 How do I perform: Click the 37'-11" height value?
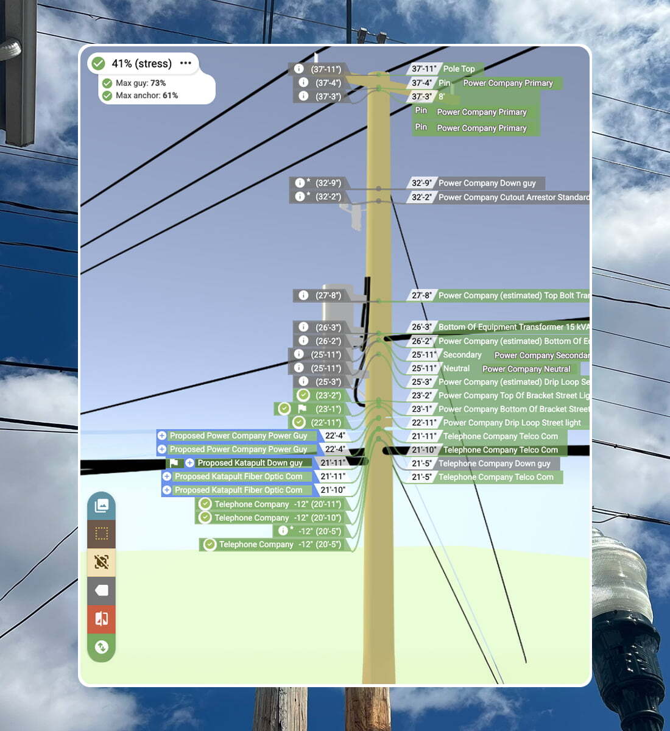[424, 69]
